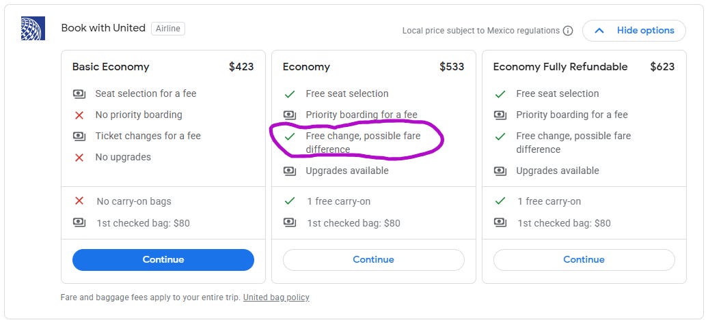
Task: Click fee icon beside Economy Upgrades available
Action: (x=290, y=171)
